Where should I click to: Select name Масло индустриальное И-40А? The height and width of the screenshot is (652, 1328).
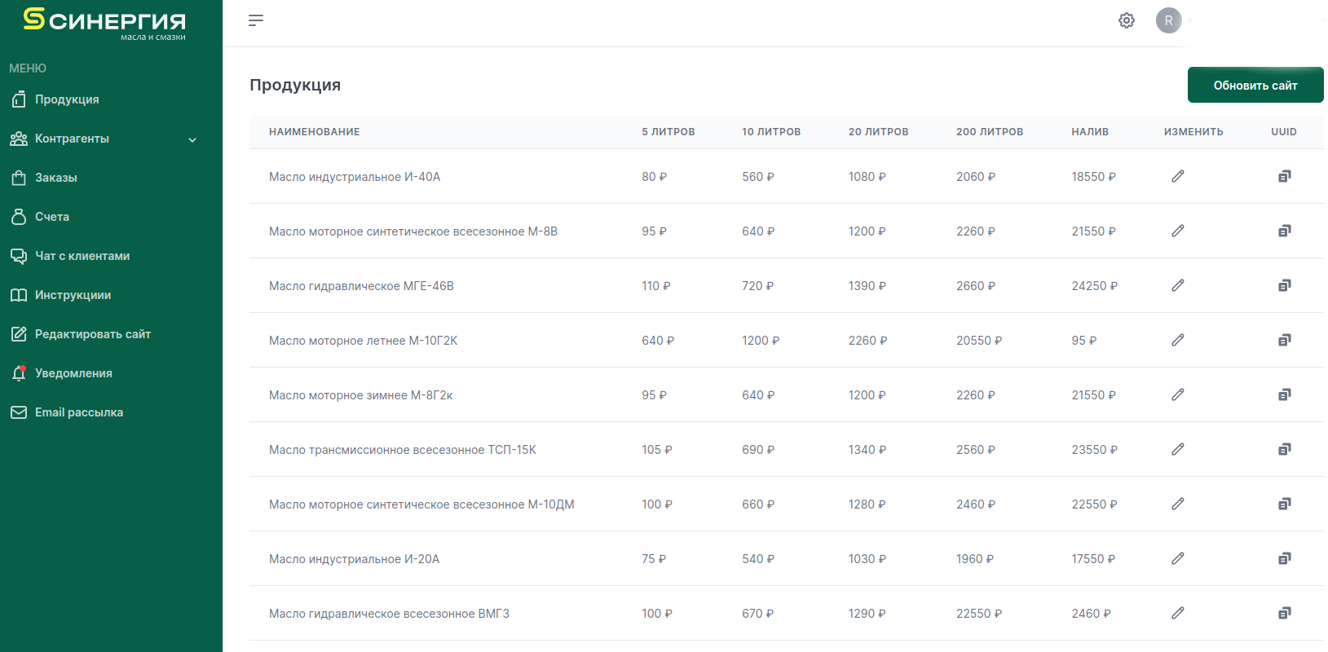tap(355, 177)
